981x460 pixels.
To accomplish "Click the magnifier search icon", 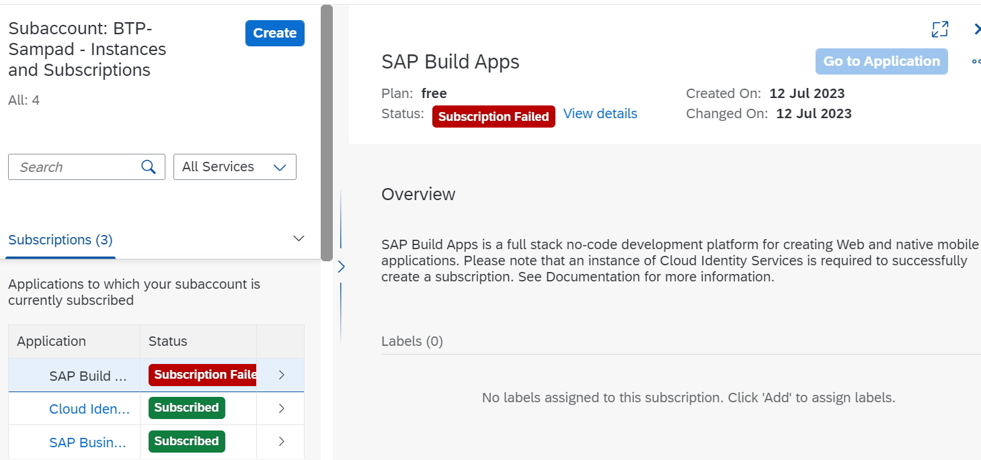I will tap(149, 167).
